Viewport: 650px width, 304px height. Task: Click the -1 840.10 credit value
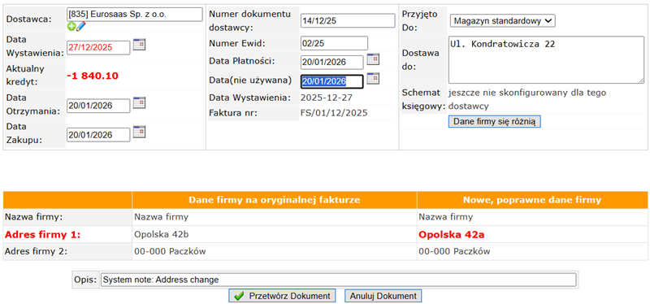point(93,76)
